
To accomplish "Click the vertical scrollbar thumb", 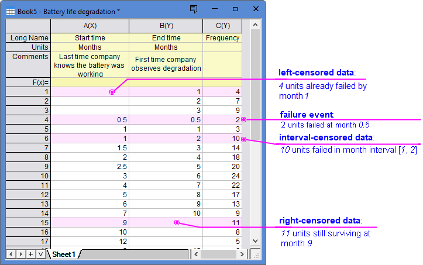I will (x=256, y=85).
